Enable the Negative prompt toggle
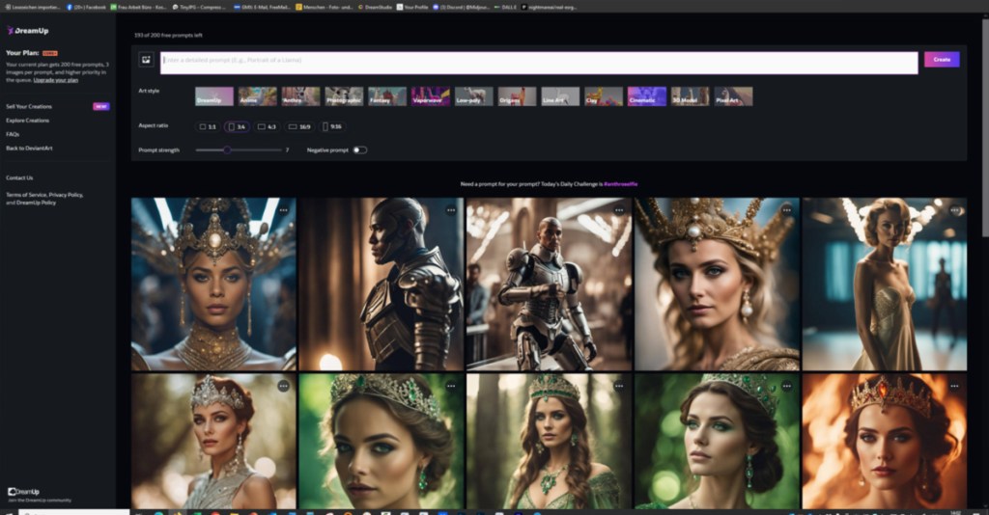Viewport: 989px width, 515px height. click(359, 149)
